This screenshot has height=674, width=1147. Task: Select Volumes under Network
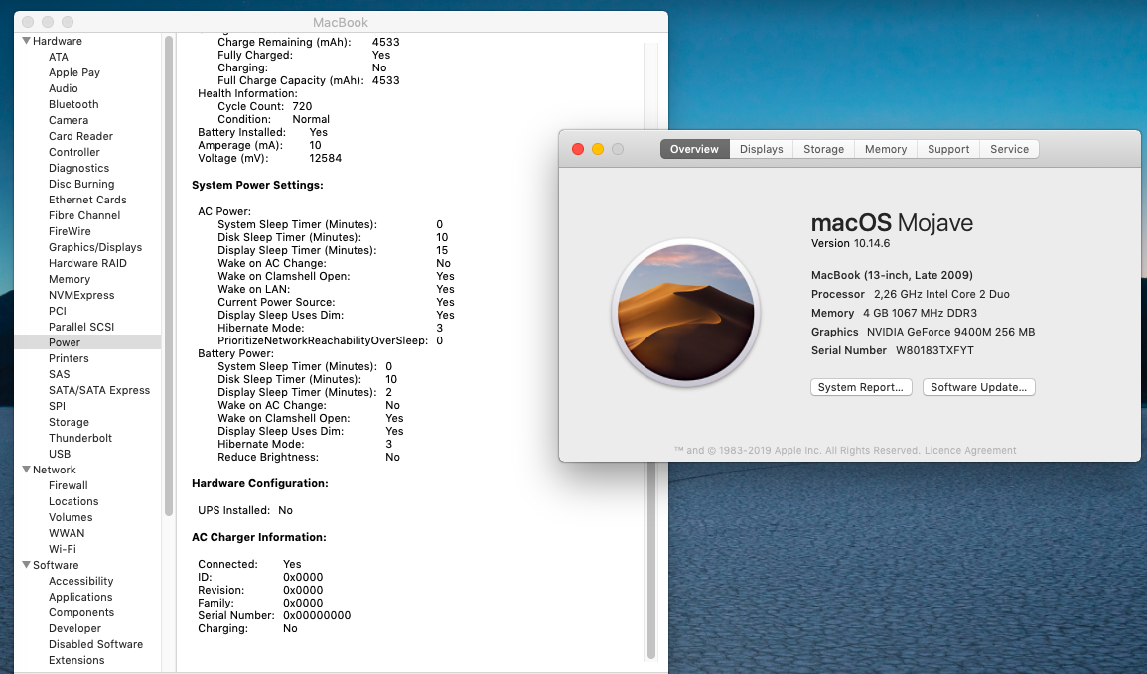coord(71,517)
